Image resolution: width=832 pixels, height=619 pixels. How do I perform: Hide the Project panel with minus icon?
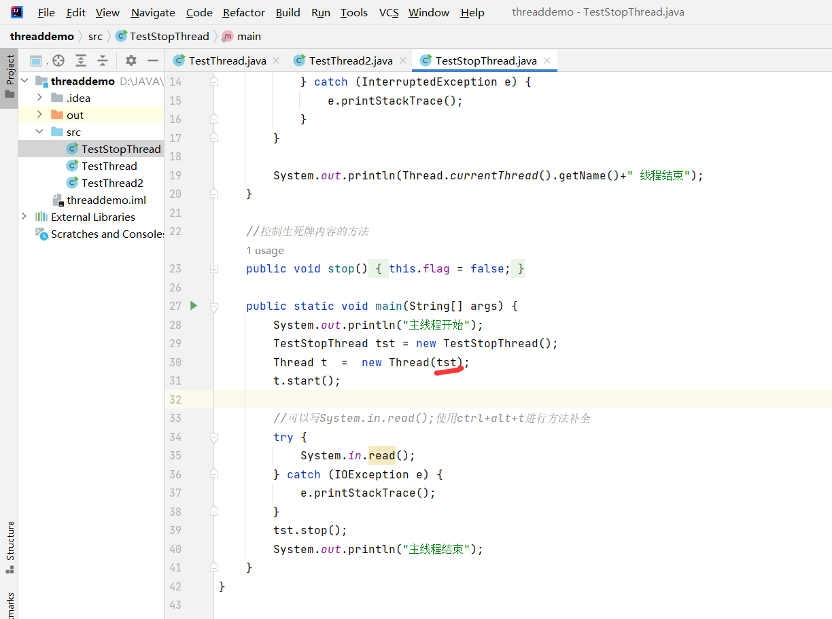pyautogui.click(x=153, y=60)
